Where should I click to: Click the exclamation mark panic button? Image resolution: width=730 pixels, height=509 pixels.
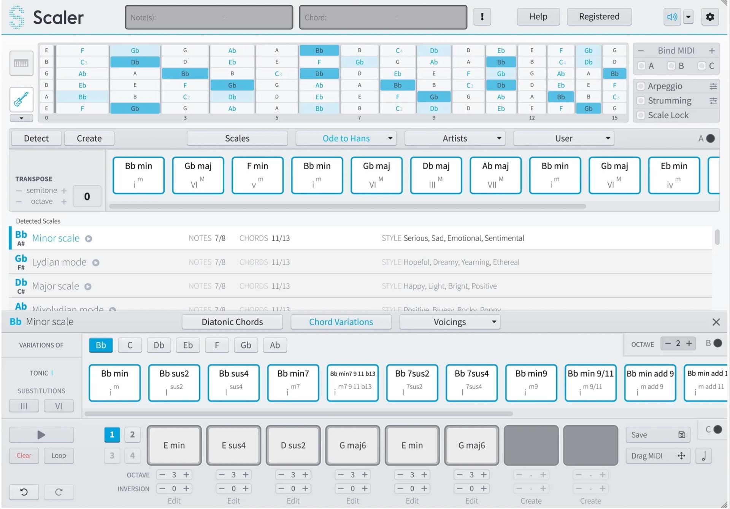pos(482,17)
